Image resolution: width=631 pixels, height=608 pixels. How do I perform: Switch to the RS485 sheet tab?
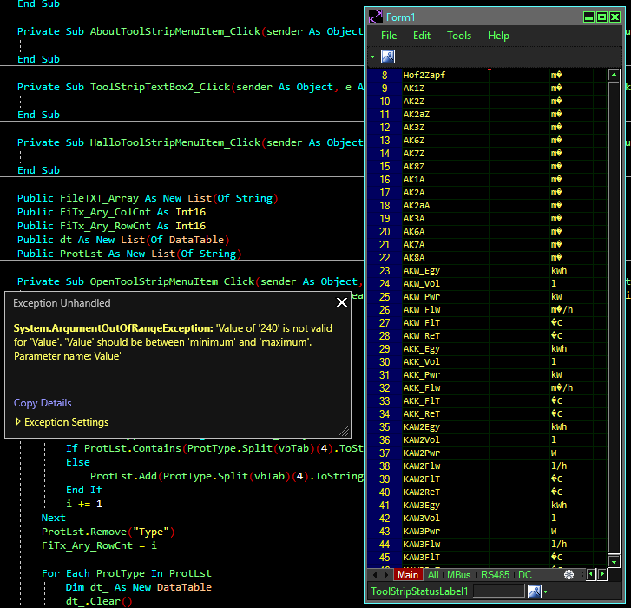click(495, 575)
